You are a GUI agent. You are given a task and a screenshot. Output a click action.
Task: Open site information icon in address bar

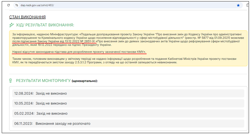click(17, 5)
